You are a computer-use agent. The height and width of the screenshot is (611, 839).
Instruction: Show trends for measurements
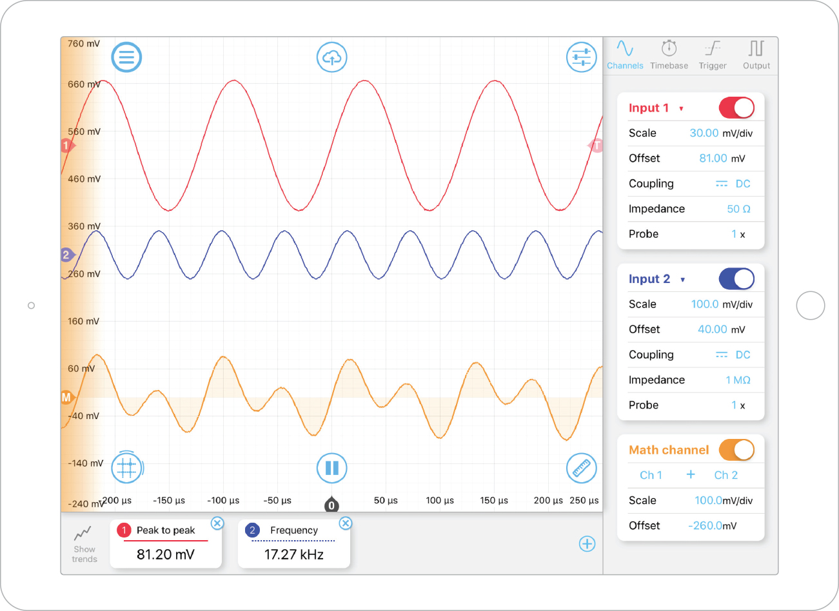[84, 544]
